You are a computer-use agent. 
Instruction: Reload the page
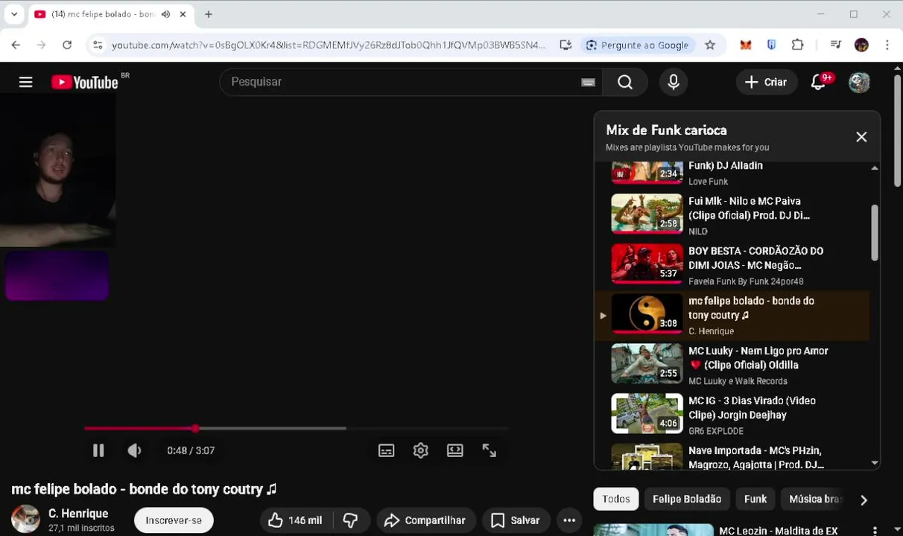pyautogui.click(x=67, y=45)
